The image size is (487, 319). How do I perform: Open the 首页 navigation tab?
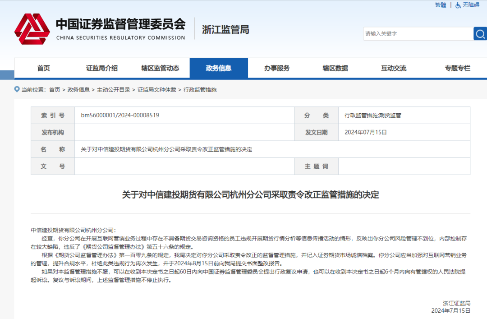[x=44, y=68]
